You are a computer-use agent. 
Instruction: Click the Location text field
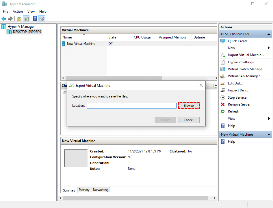[132, 106]
